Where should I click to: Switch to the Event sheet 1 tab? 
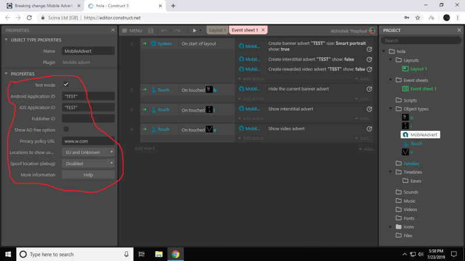[x=245, y=30]
